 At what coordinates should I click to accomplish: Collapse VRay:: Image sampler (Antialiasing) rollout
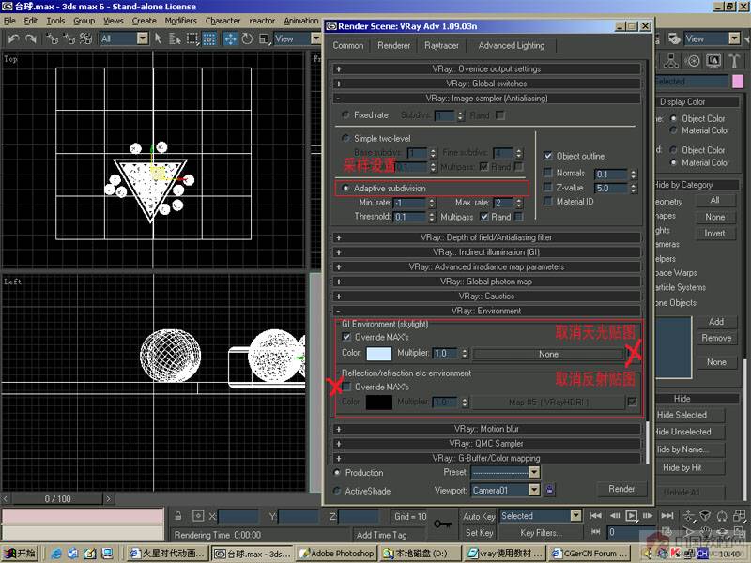pos(486,99)
